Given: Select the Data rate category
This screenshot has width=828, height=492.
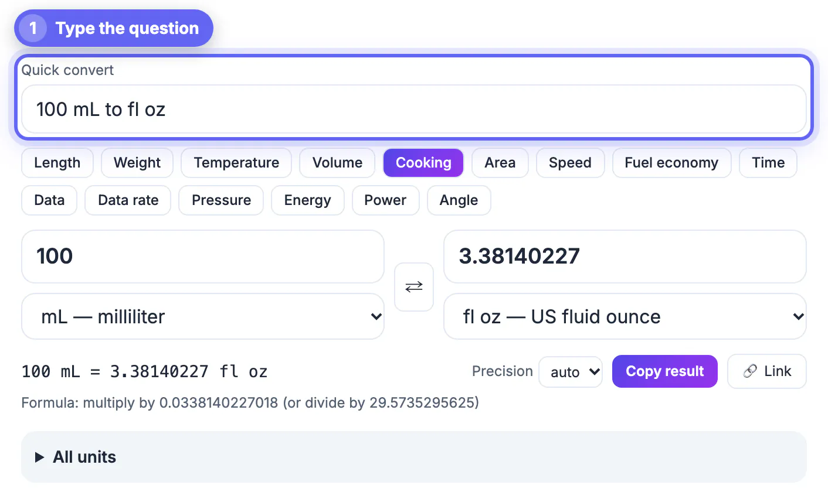Looking at the screenshot, I should (128, 200).
